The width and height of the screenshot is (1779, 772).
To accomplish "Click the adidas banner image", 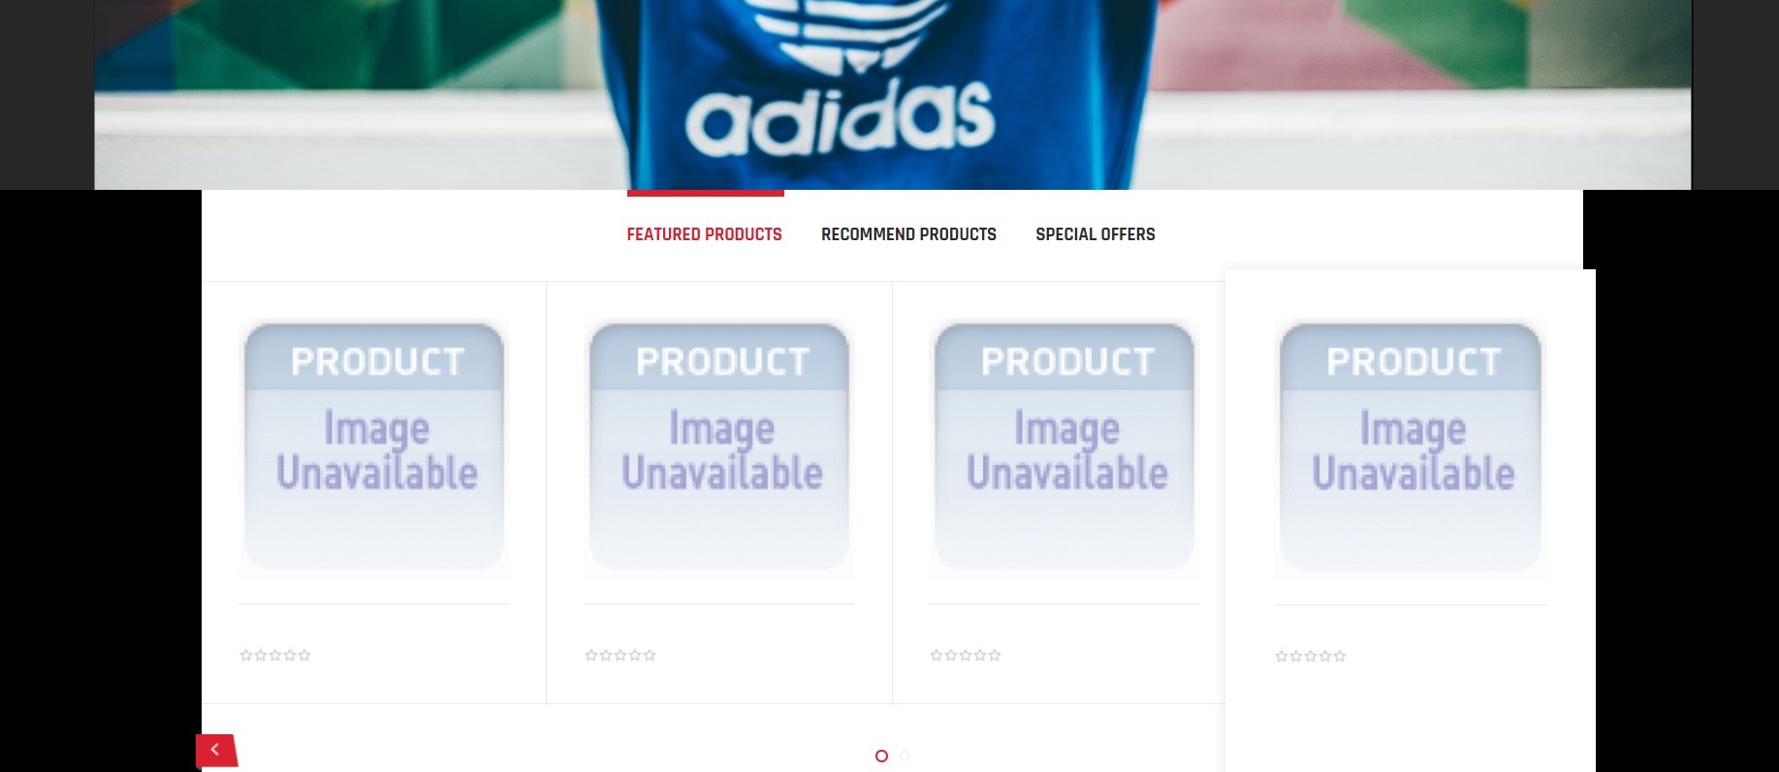I will 892,94.
